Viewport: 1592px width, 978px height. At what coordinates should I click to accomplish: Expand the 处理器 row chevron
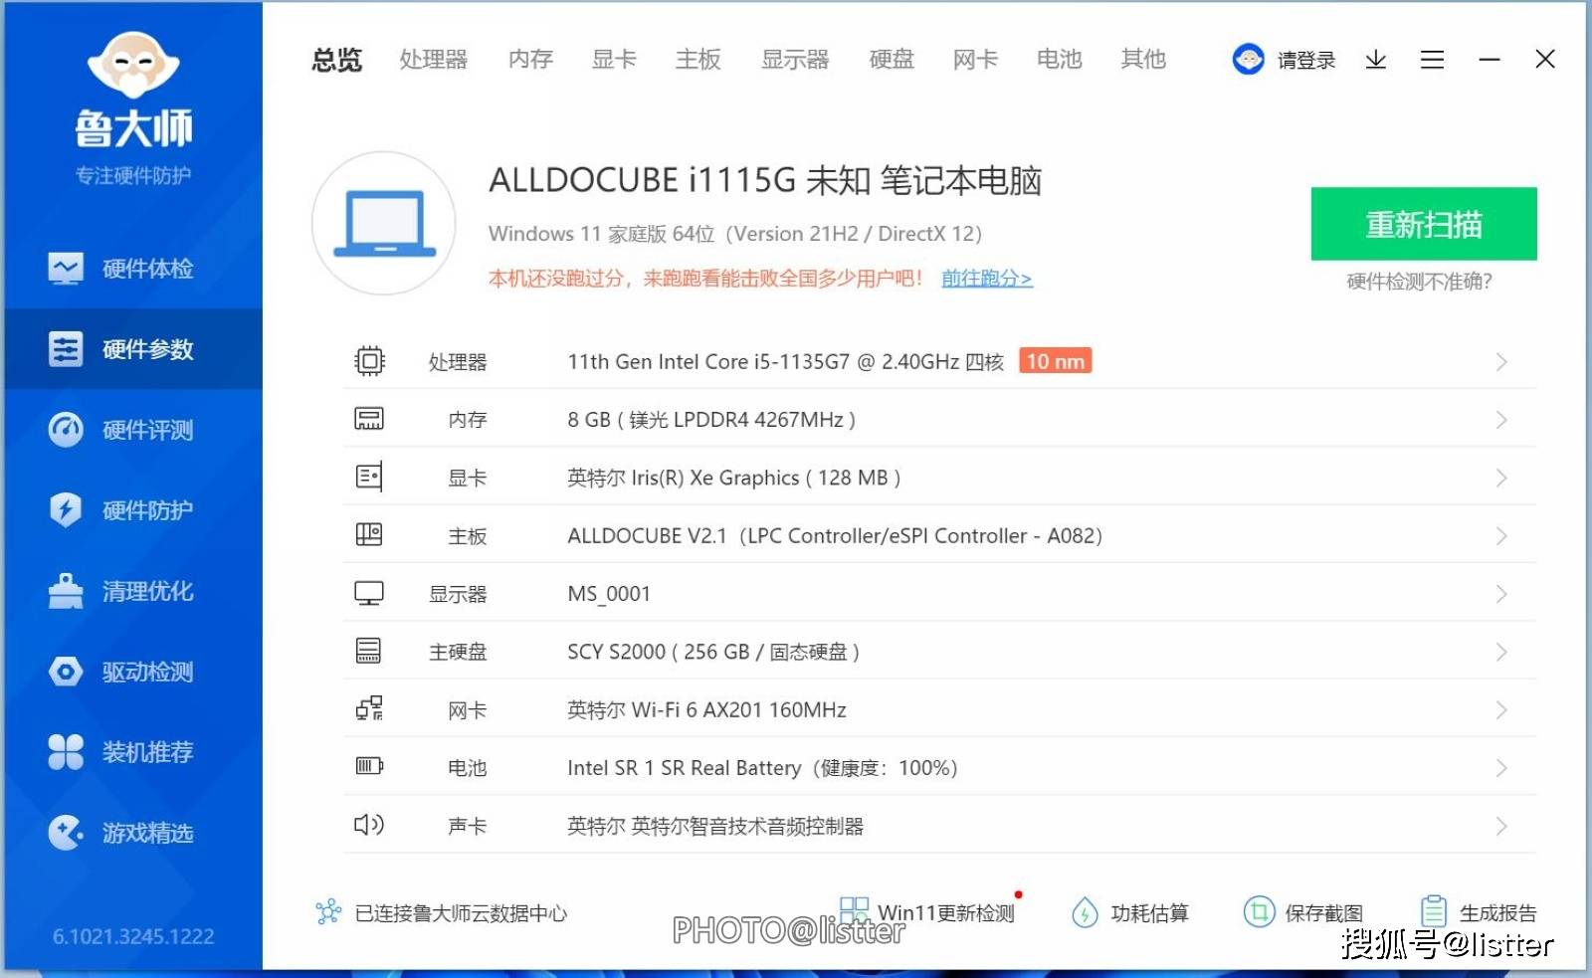click(1501, 362)
